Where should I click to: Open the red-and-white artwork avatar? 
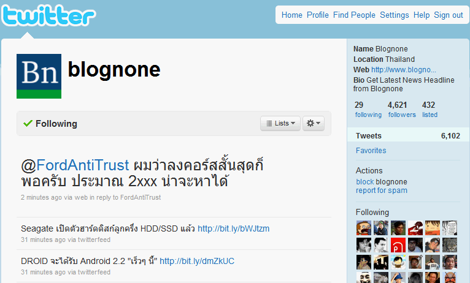(x=415, y=228)
